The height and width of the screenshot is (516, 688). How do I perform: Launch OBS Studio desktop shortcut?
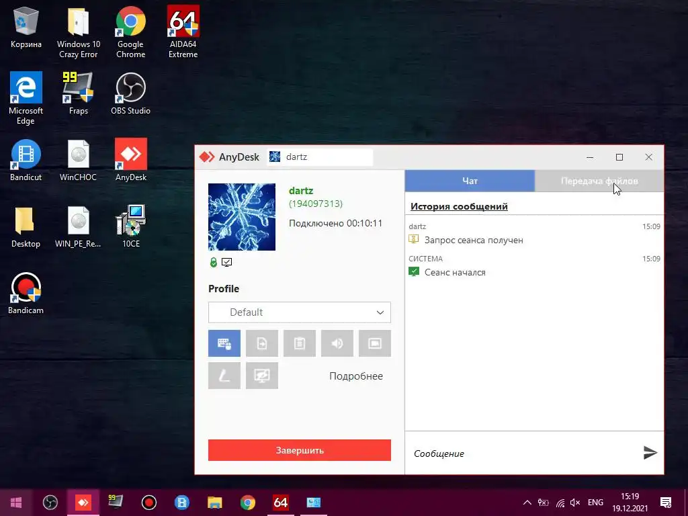point(131,93)
